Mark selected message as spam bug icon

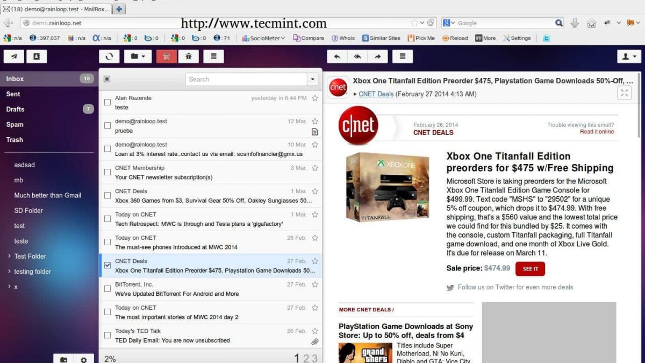189,56
